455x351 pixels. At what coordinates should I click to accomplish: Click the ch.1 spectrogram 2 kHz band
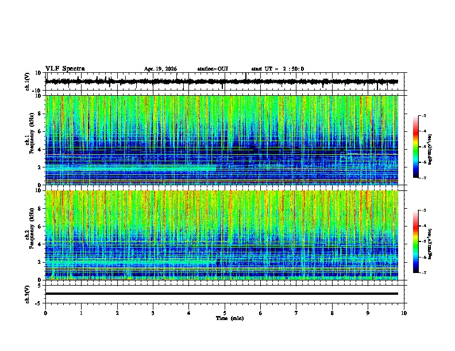click(130, 167)
